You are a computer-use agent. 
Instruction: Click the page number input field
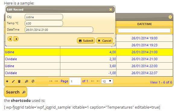pos(75,81)
